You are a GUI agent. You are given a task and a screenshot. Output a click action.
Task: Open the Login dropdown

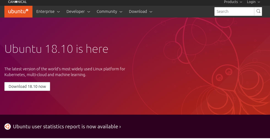click(253, 2)
